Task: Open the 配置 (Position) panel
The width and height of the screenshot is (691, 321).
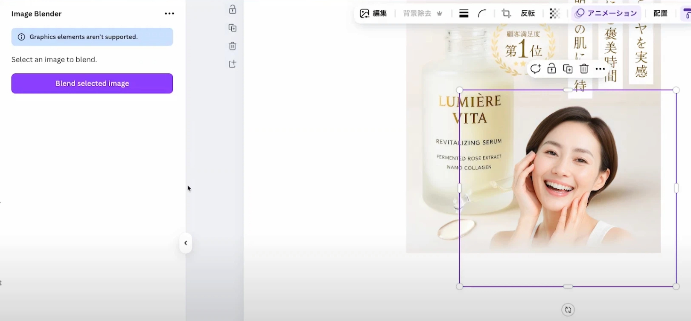Action: [x=660, y=14]
